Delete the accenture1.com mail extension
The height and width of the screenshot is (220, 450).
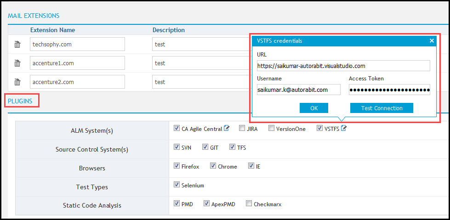coord(17,63)
